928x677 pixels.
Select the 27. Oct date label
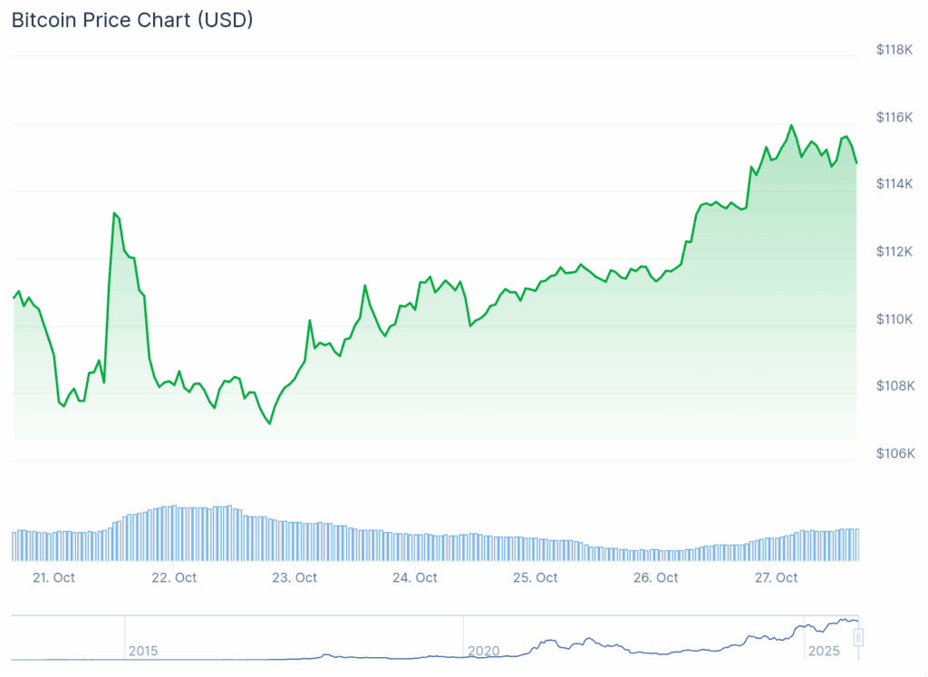776,577
